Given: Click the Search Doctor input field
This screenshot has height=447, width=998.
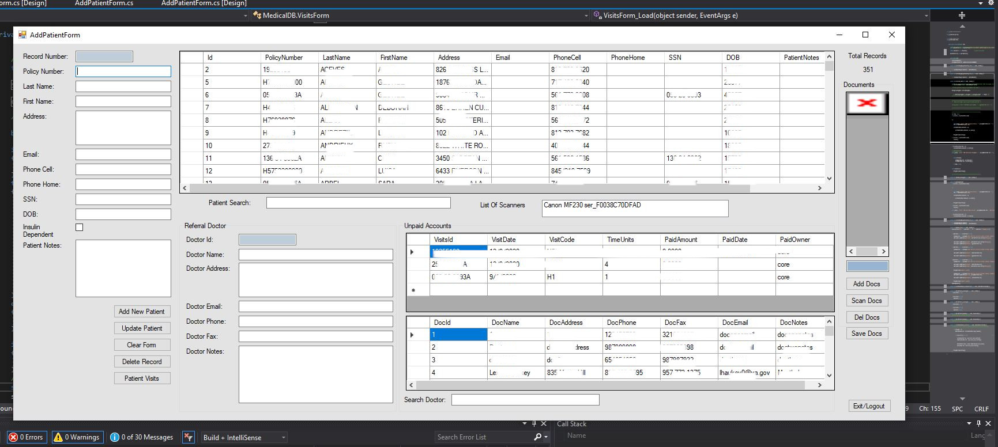Looking at the screenshot, I should coord(525,400).
